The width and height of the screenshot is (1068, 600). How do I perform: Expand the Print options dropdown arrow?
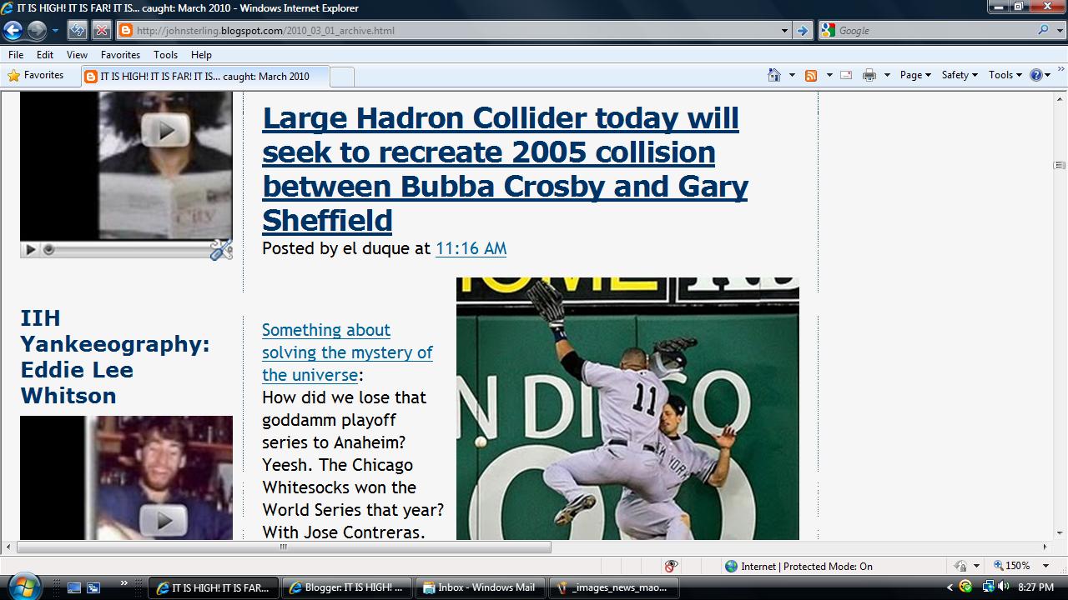pyautogui.click(x=887, y=75)
